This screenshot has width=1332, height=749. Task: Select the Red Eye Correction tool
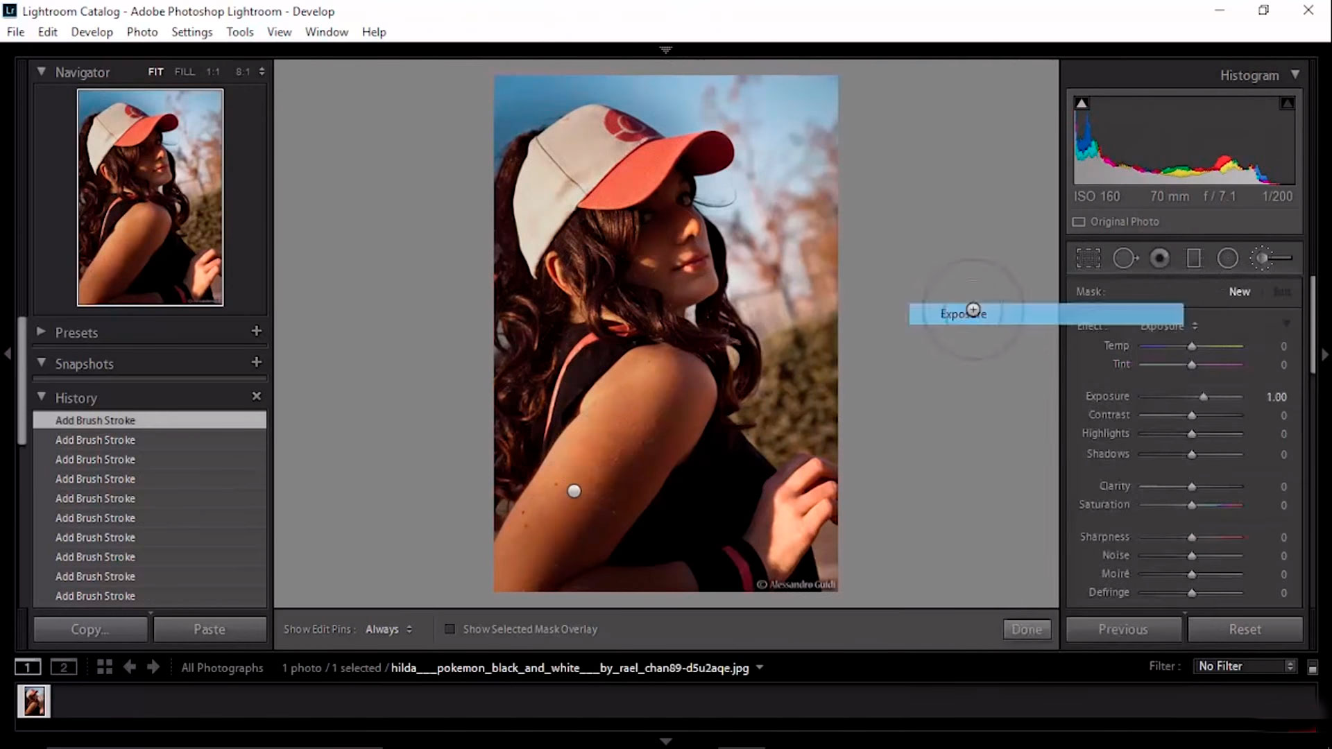coord(1159,258)
